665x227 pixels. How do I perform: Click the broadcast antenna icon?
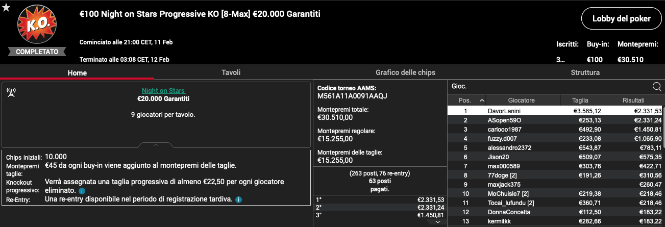tap(11, 92)
